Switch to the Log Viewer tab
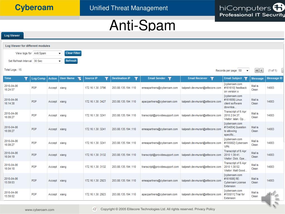Screen dimensions: 285x214 click(x=12, y=35)
